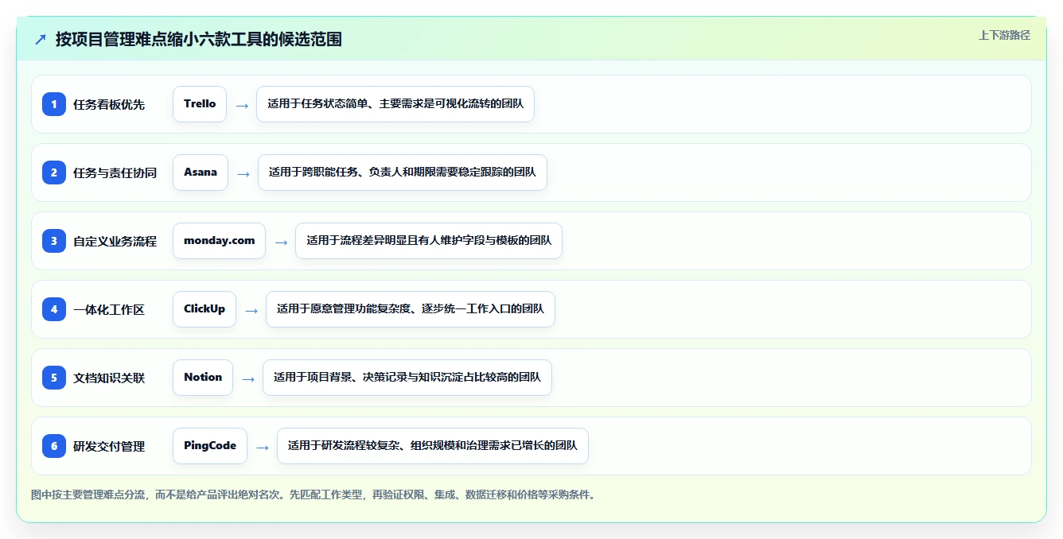
Task: Click the 研发交付管理 label
Action: pos(109,446)
